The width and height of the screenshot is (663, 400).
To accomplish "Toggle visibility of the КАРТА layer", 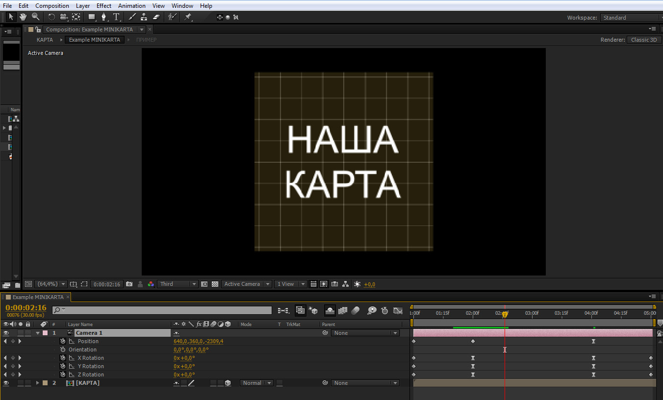I will point(6,383).
